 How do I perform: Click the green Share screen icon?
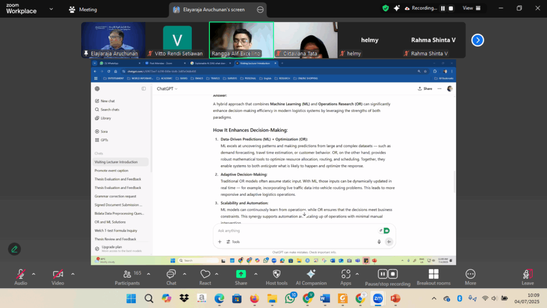(x=241, y=274)
